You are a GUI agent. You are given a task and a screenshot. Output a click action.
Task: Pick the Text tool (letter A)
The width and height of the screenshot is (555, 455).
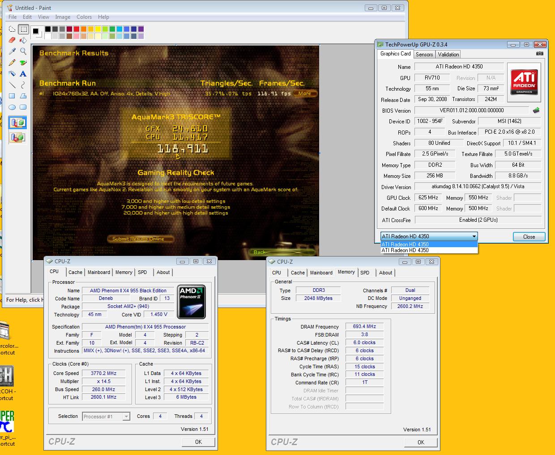tap(23, 74)
